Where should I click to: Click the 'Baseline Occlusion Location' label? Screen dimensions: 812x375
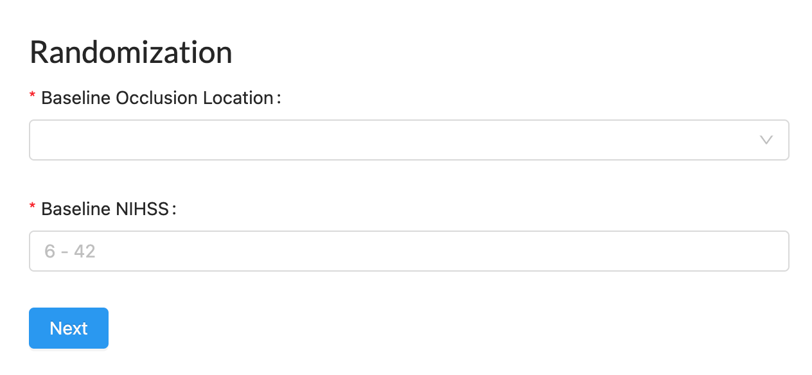[157, 98]
